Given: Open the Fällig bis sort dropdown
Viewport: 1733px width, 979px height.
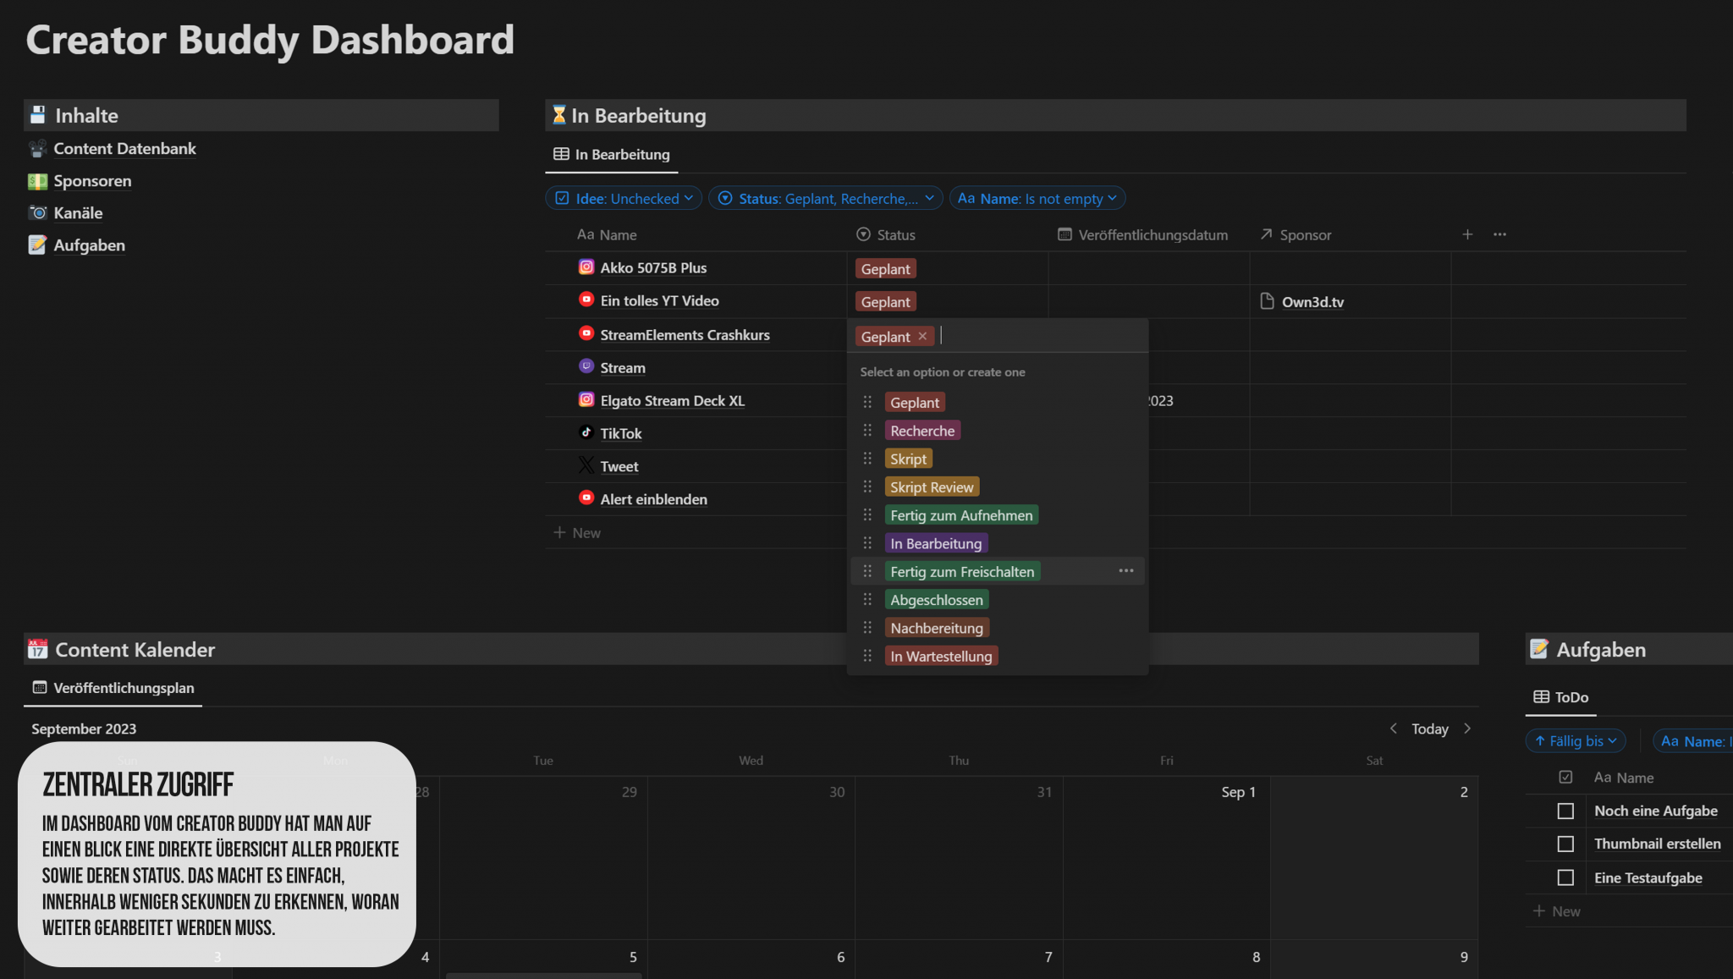Looking at the screenshot, I should (1576, 741).
